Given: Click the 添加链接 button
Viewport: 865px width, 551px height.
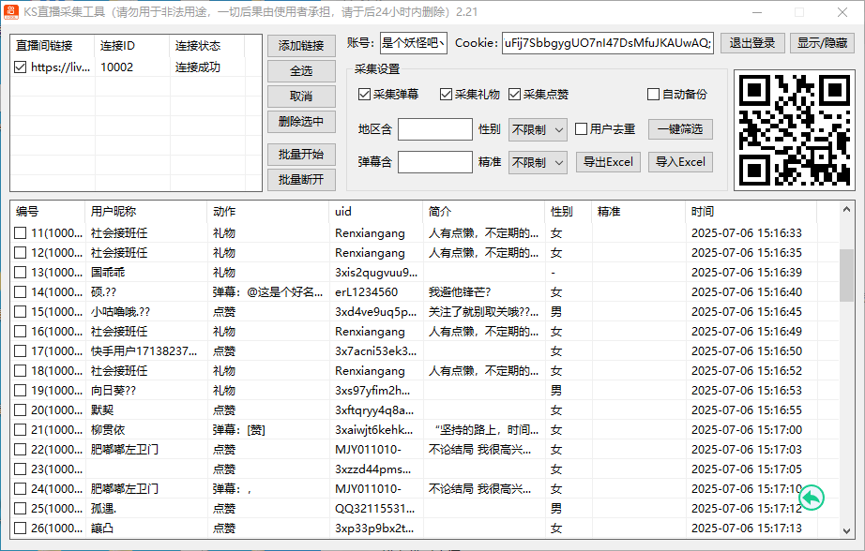Looking at the screenshot, I should pos(299,45).
